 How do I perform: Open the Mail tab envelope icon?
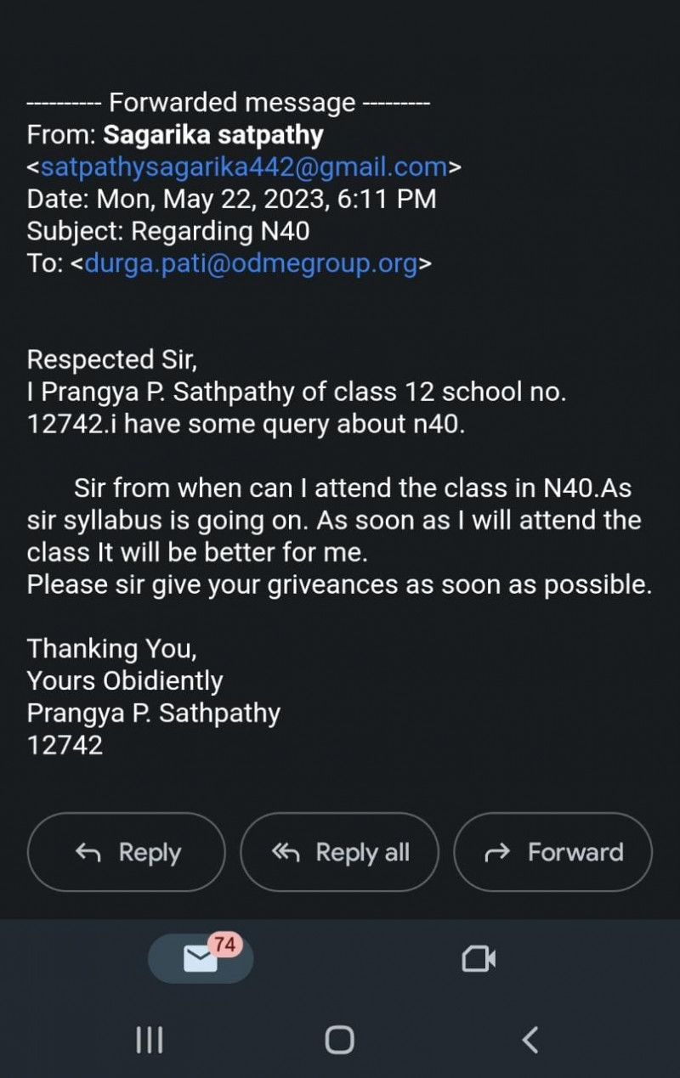pos(201,959)
